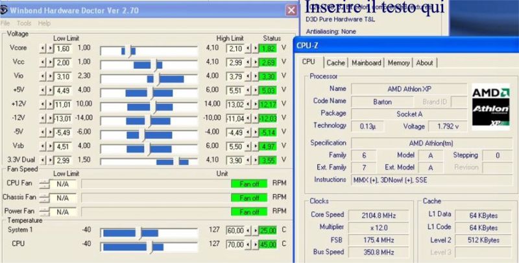Screen dimensions: 519x263
Task: Increase System 1 temperature limit right arrow
Action: pos(255,231)
